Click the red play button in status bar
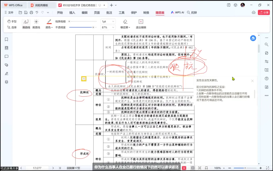 pyautogui.click(x=184, y=168)
